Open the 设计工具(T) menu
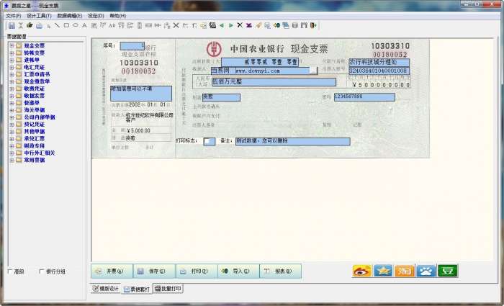This screenshot has height=306, width=504. click(x=39, y=16)
